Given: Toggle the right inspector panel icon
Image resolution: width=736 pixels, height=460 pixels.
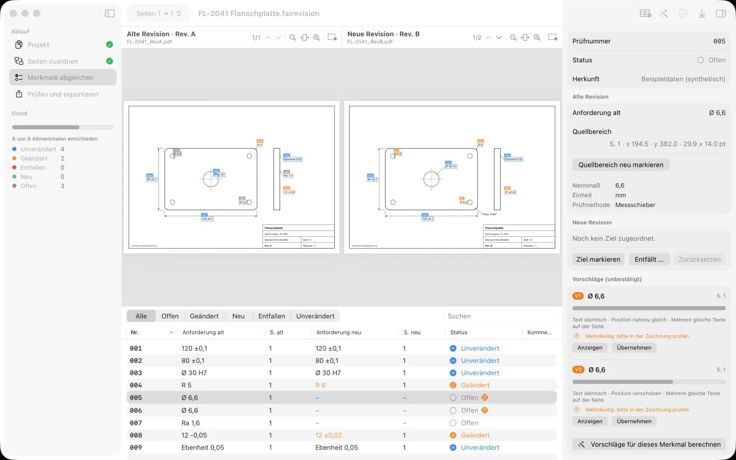Looking at the screenshot, I should pos(721,13).
